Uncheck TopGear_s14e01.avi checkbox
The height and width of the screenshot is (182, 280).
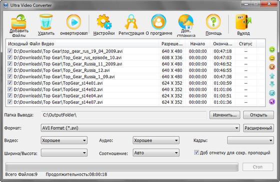tap(10, 83)
